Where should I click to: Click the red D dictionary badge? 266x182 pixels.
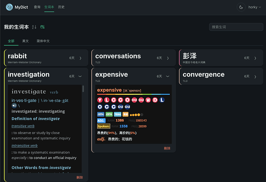tap(155, 100)
